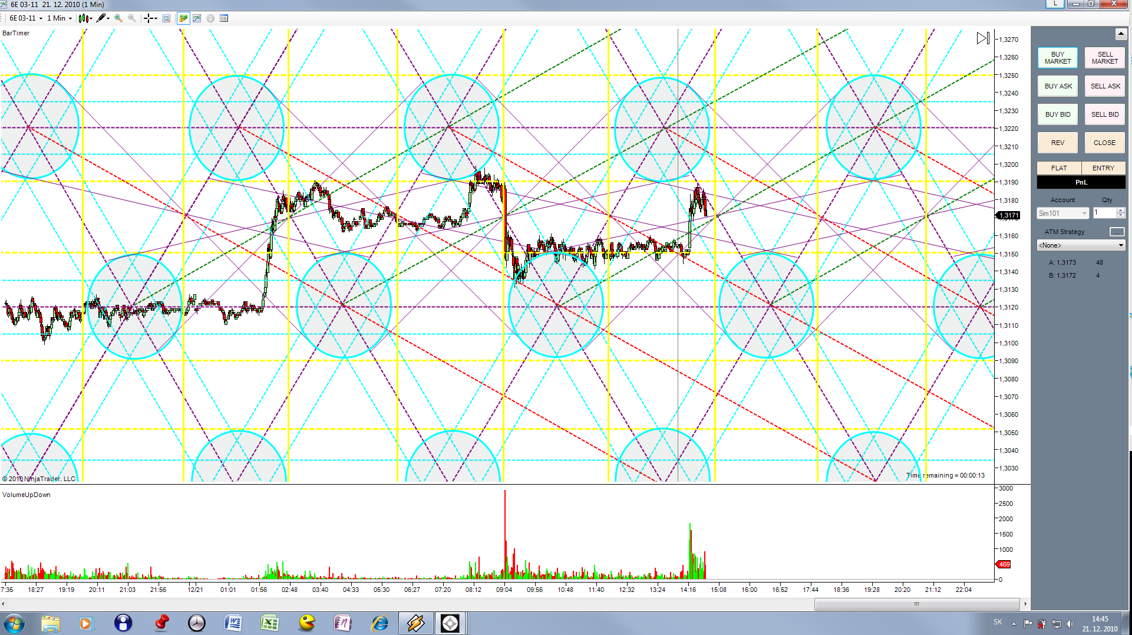1132x635 pixels.
Task: Click the BUY MARKET button
Action: click(x=1058, y=58)
